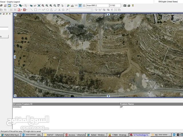Close the left side panel with X
The height and width of the screenshot is (137, 183).
point(10,14)
